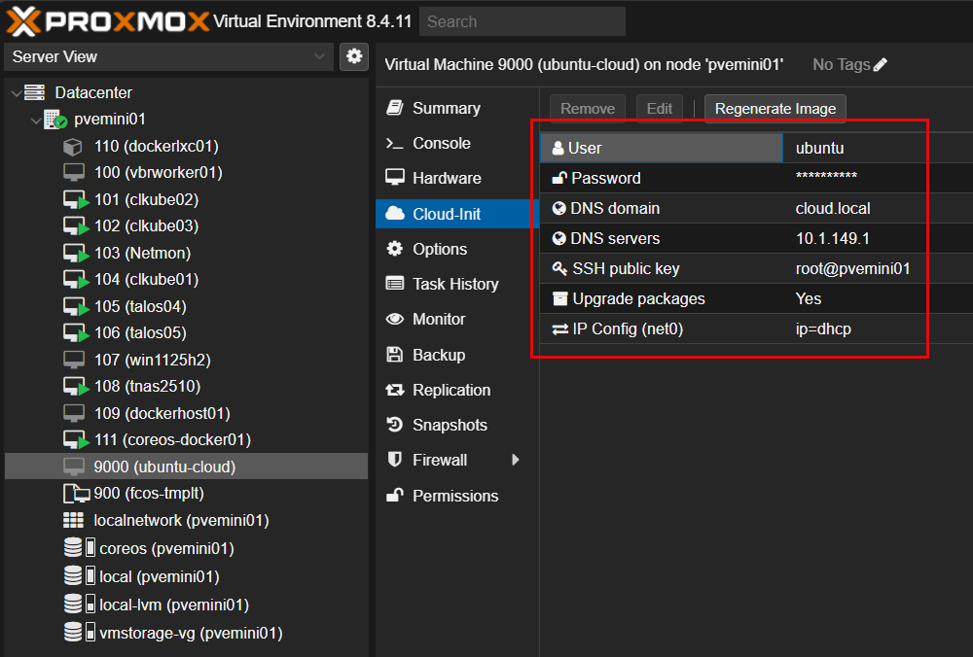Click the pencil icon next to No Tags

(881, 65)
